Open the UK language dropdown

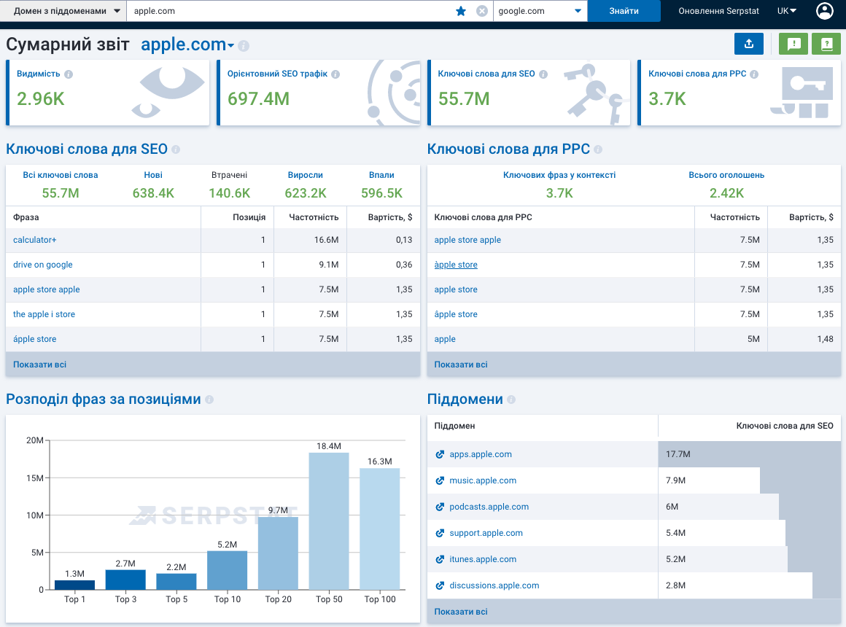pyautogui.click(x=787, y=11)
